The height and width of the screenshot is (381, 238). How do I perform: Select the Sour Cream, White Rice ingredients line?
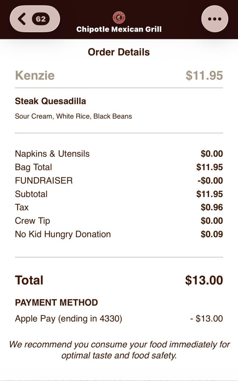[73, 116]
